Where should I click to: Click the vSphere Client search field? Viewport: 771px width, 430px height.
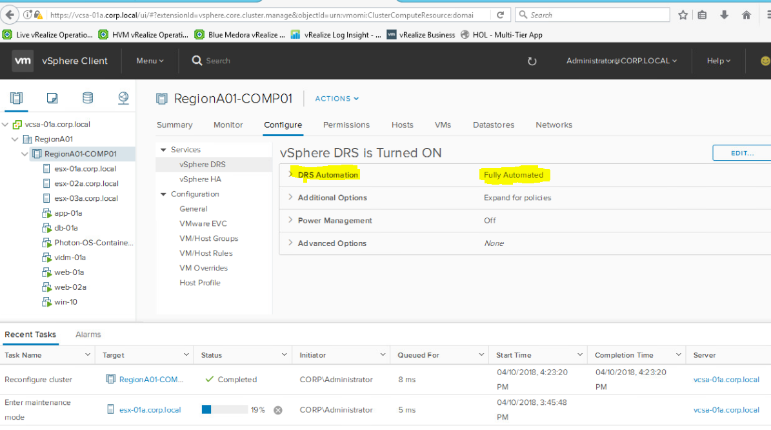tap(219, 61)
